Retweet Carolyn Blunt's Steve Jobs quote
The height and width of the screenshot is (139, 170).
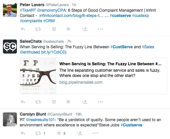pyautogui.click(x=38, y=133)
